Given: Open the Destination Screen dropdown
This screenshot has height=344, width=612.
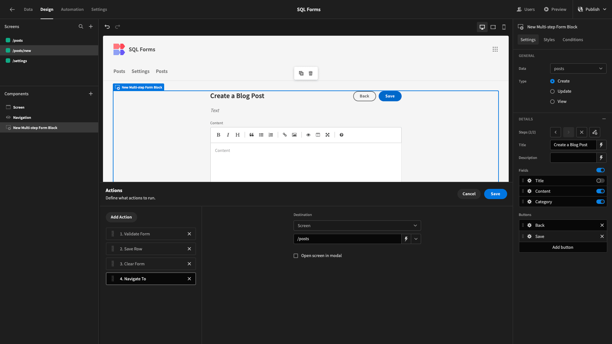Looking at the screenshot, I should click(x=357, y=226).
